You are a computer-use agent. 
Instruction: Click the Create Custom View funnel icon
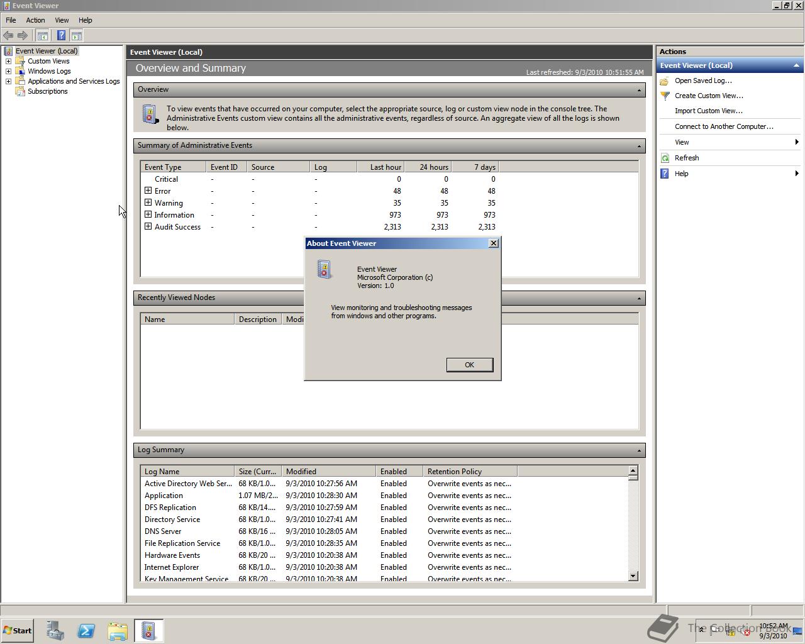tap(665, 96)
